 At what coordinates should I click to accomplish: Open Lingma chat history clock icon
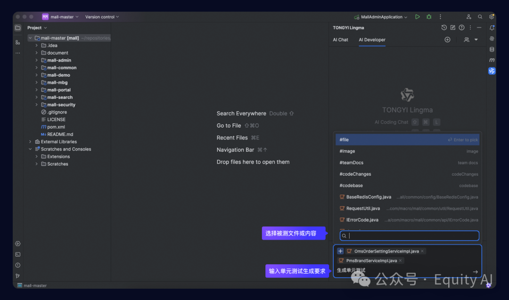(444, 28)
